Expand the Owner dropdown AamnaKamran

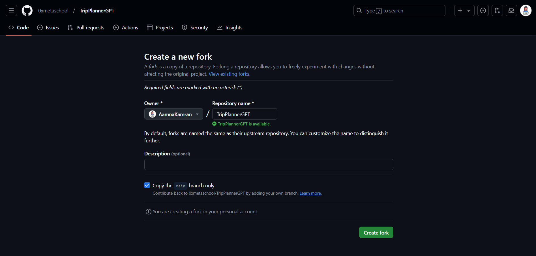tap(173, 114)
